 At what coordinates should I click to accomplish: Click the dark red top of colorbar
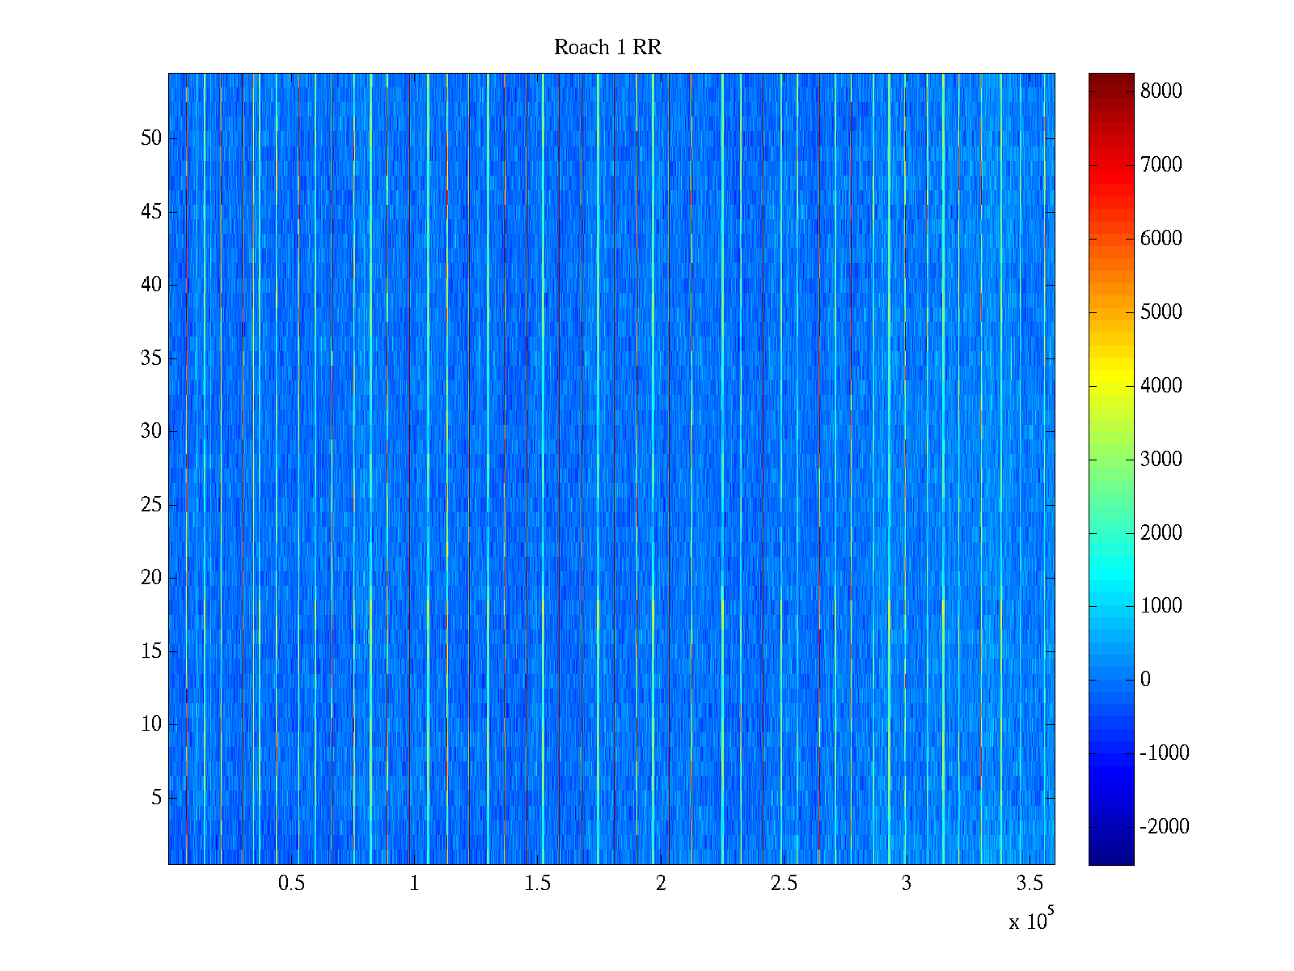point(1110,79)
